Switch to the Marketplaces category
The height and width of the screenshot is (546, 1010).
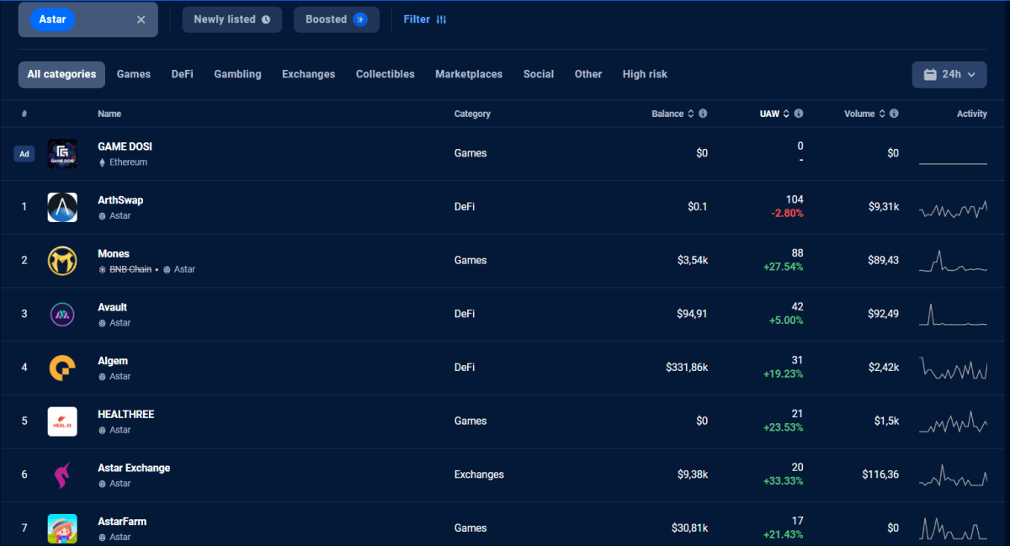click(469, 74)
